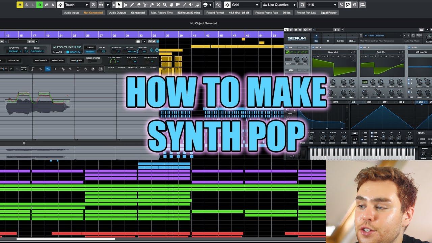Click the Auto-Tune undo arrow

coord(11,69)
